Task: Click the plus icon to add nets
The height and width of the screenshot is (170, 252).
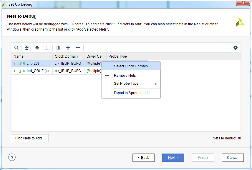Action: (x=68, y=48)
